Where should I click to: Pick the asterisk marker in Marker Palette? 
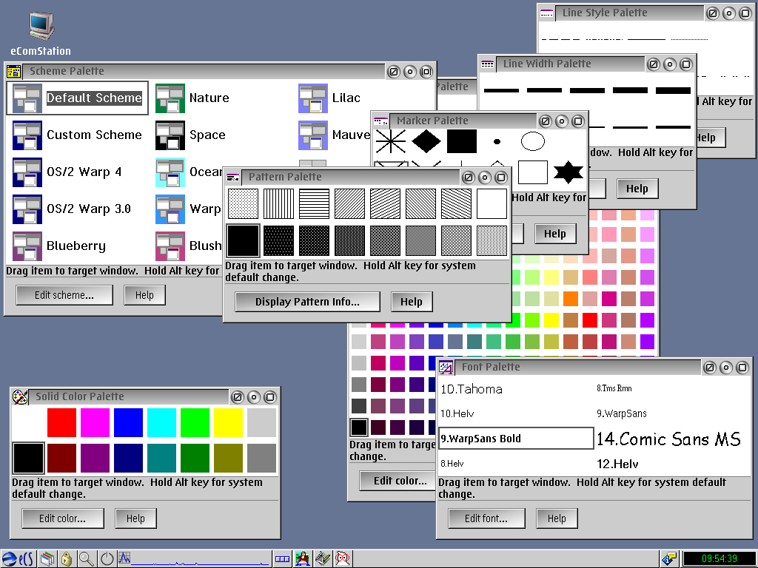[x=391, y=141]
